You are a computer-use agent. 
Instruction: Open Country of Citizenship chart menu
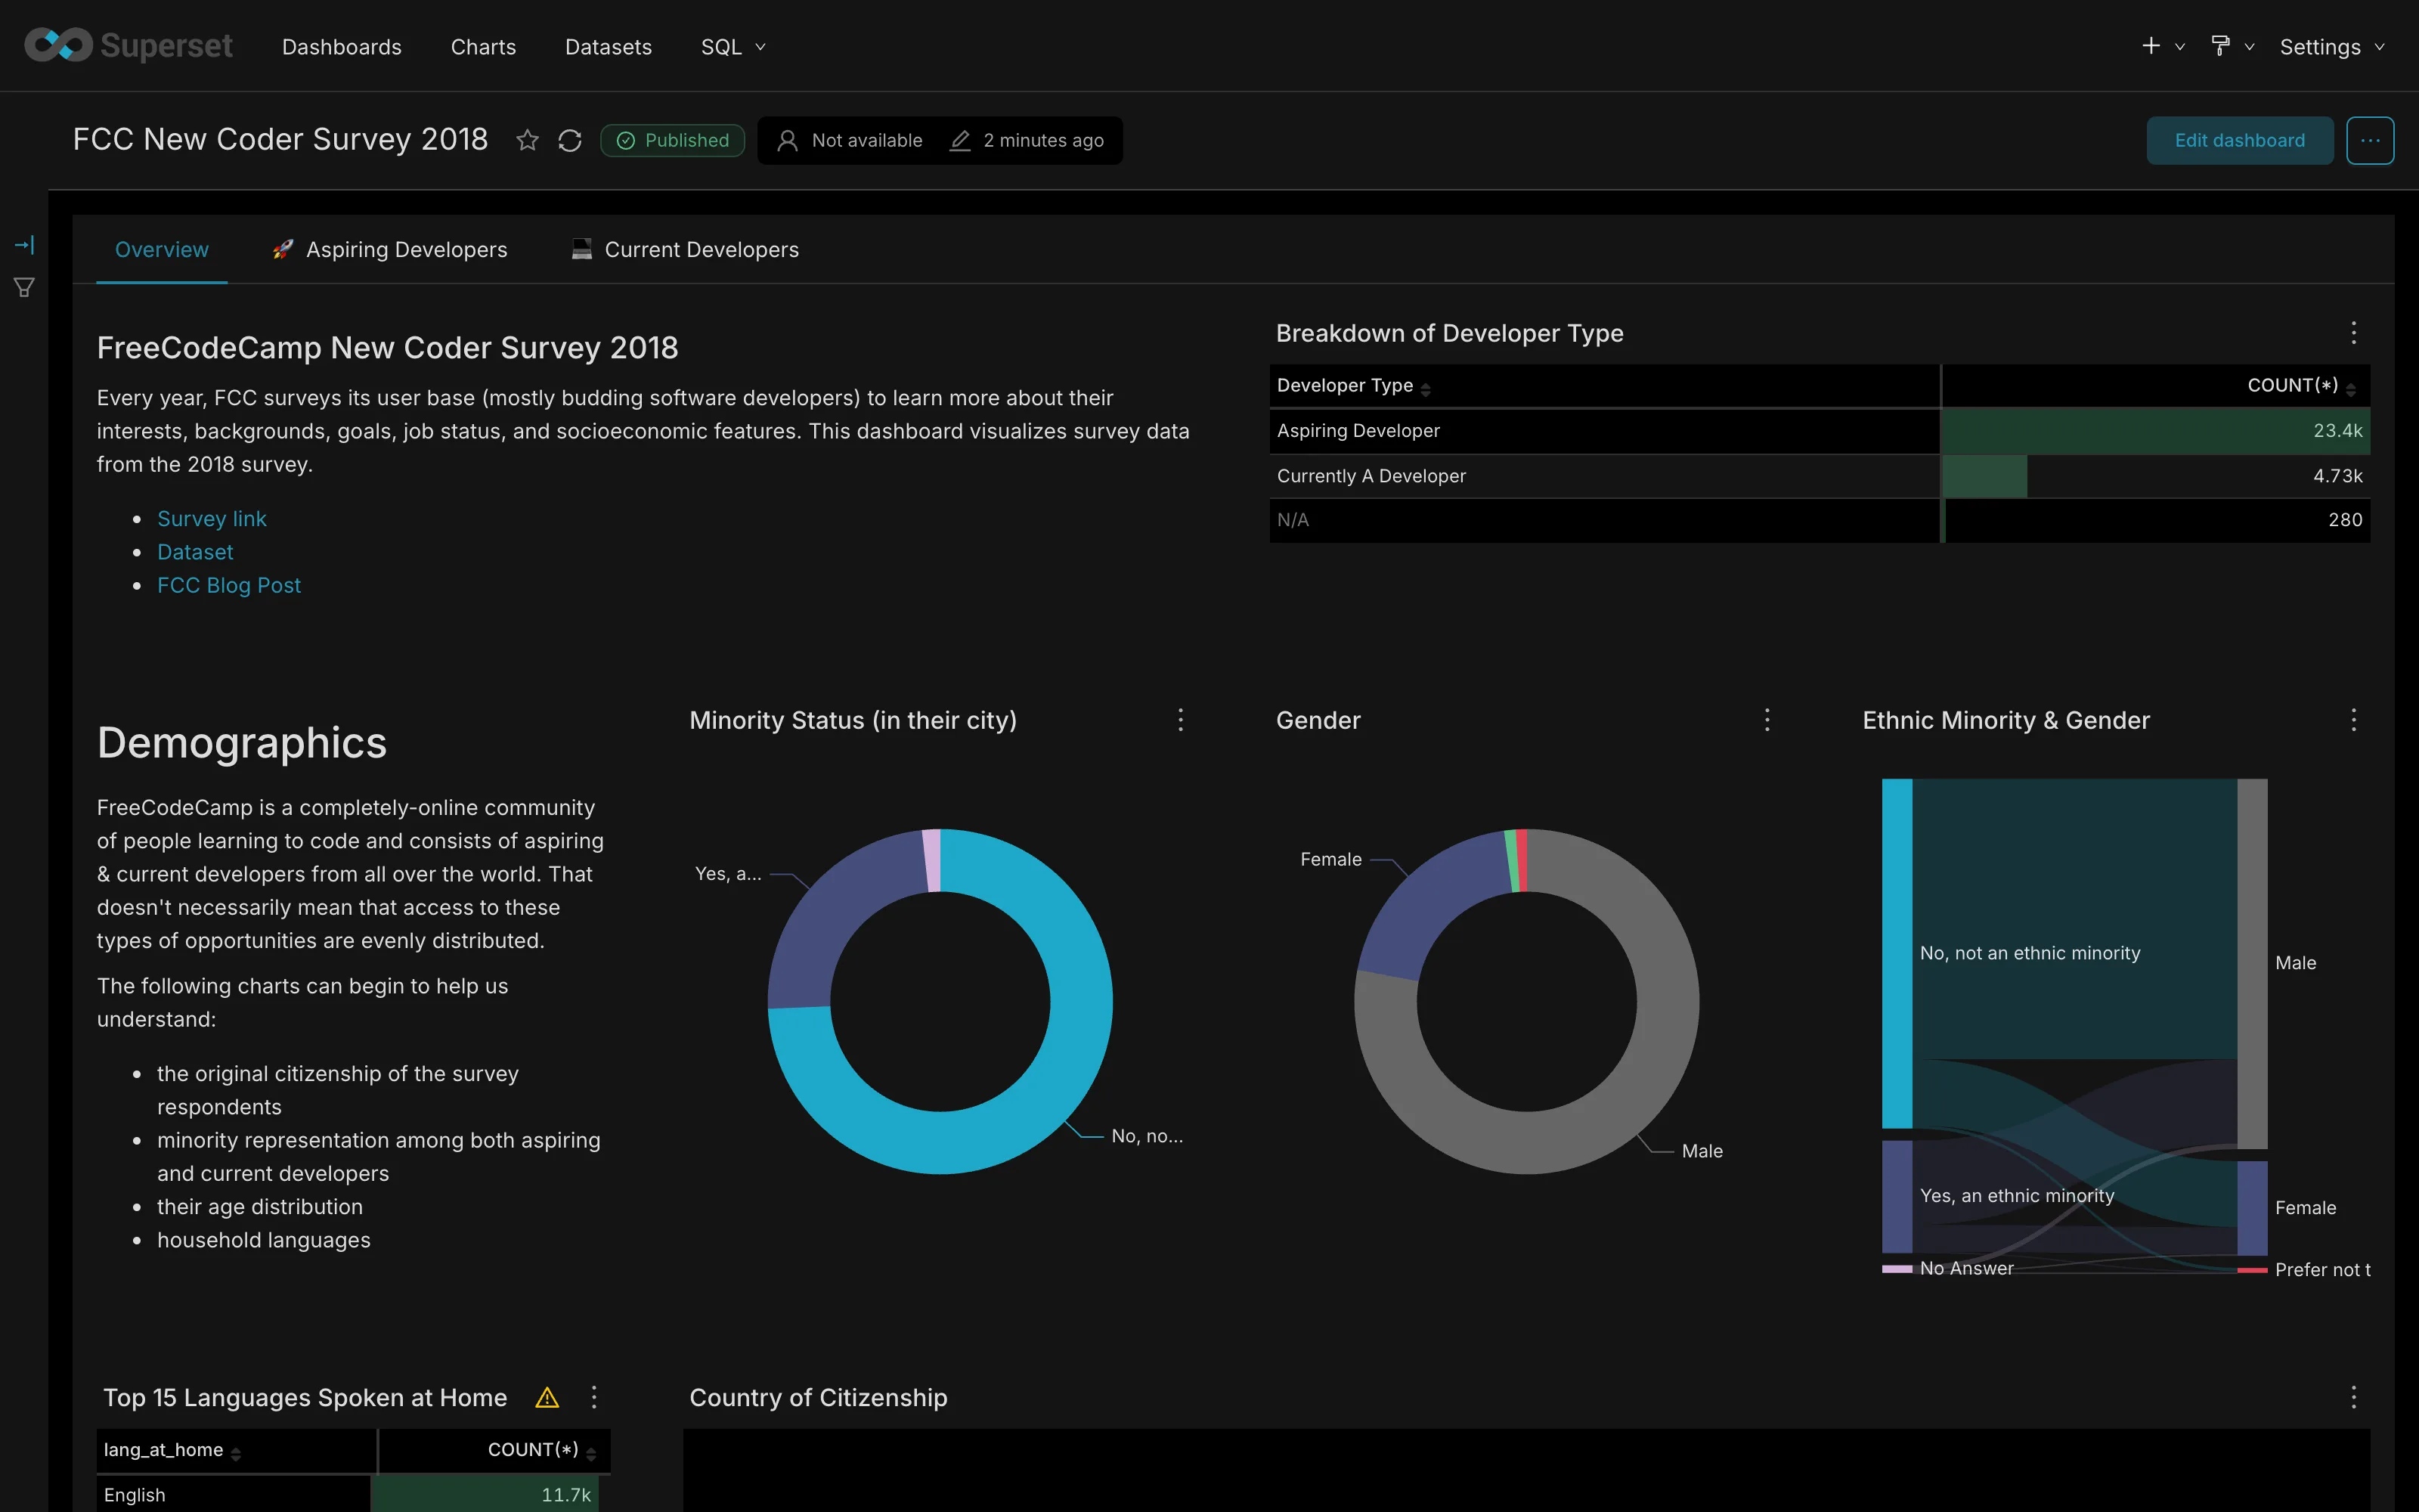(x=2354, y=1397)
